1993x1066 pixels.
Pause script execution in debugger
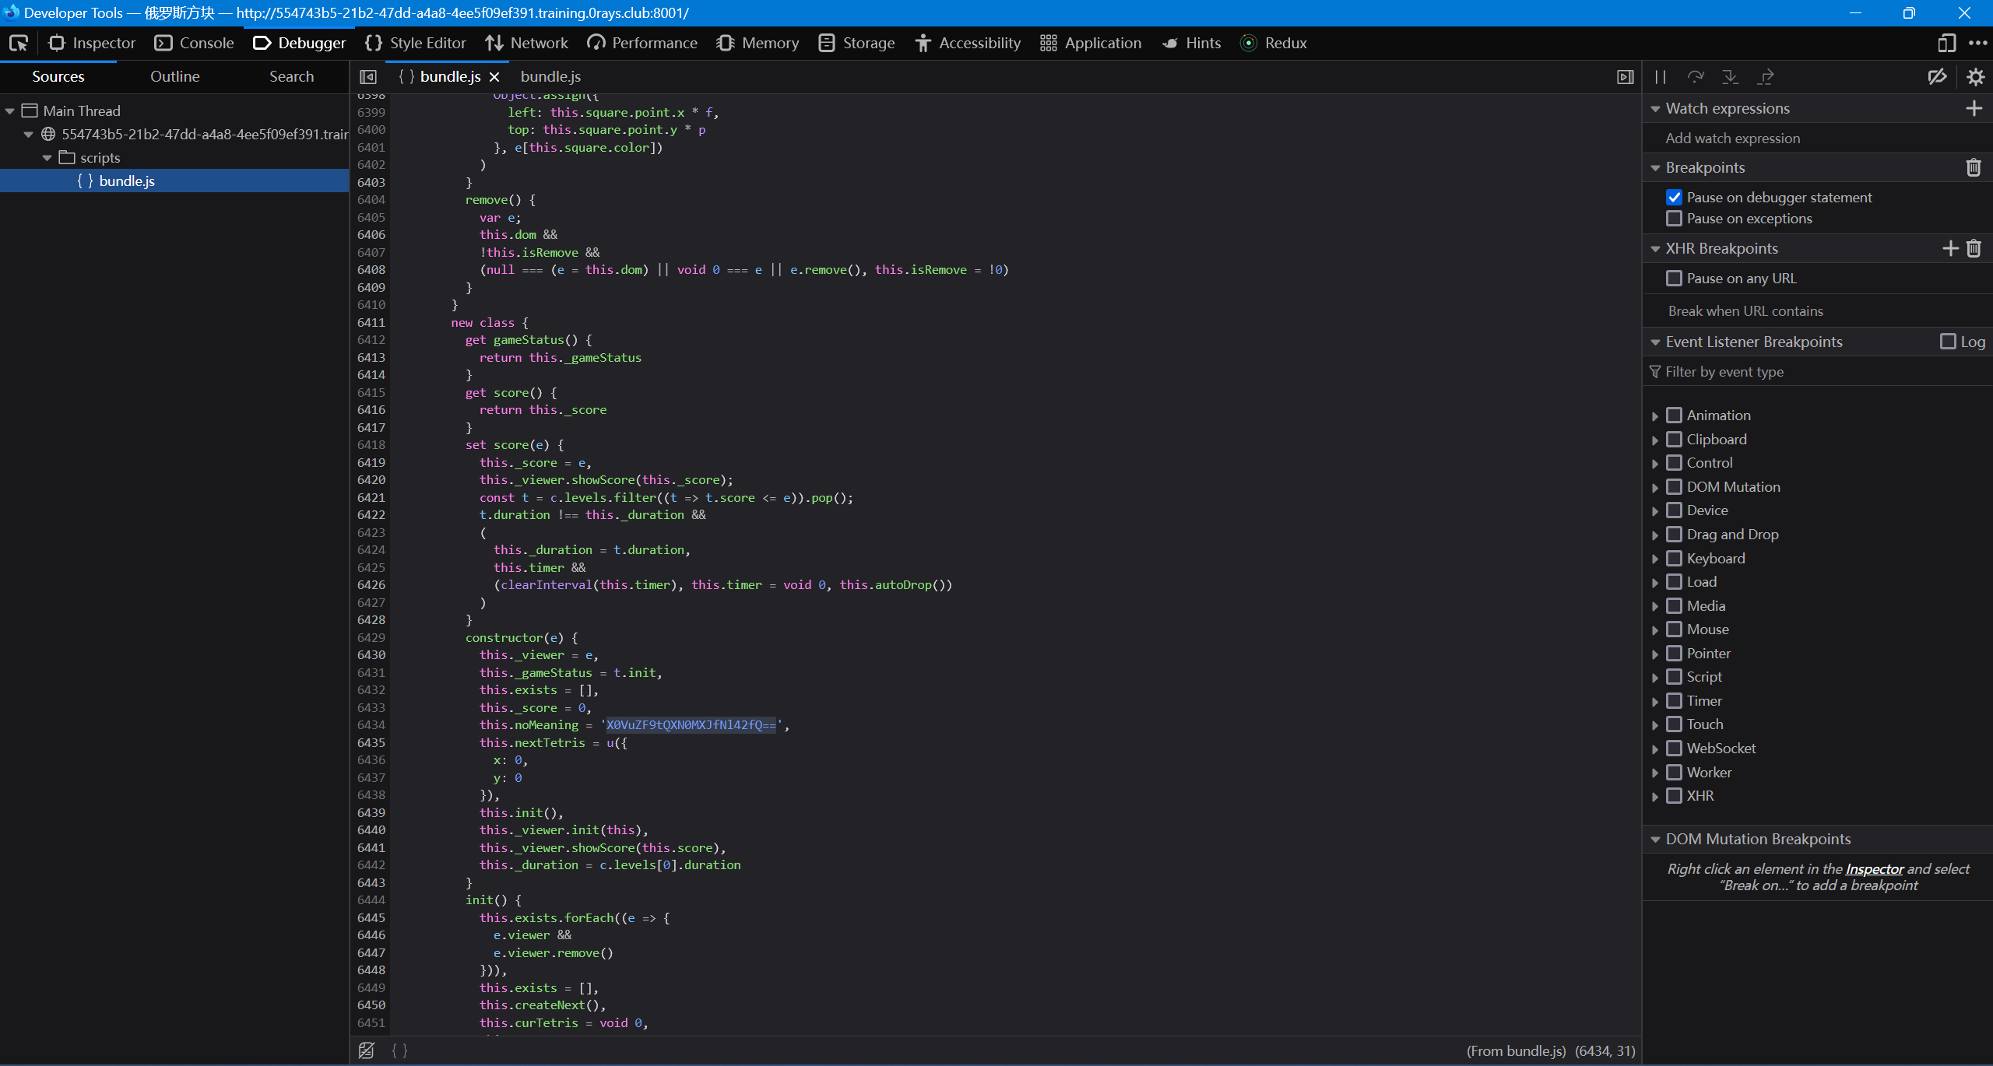1660,76
